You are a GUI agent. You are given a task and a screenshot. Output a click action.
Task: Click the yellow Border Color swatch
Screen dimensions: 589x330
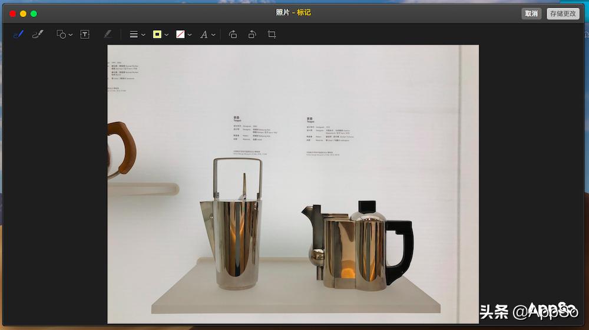pyautogui.click(x=157, y=35)
